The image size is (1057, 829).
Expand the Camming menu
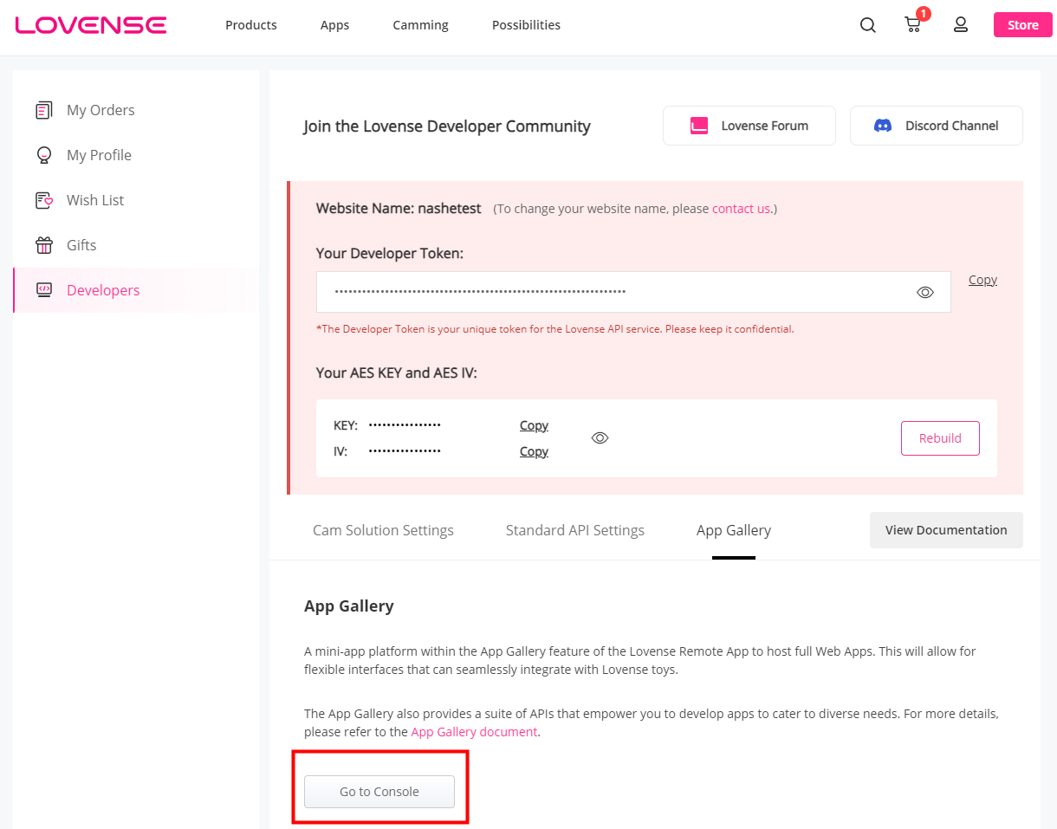(x=420, y=25)
